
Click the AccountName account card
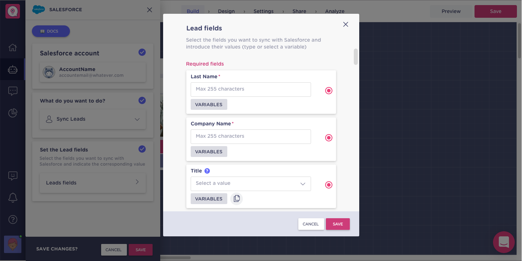(x=93, y=72)
